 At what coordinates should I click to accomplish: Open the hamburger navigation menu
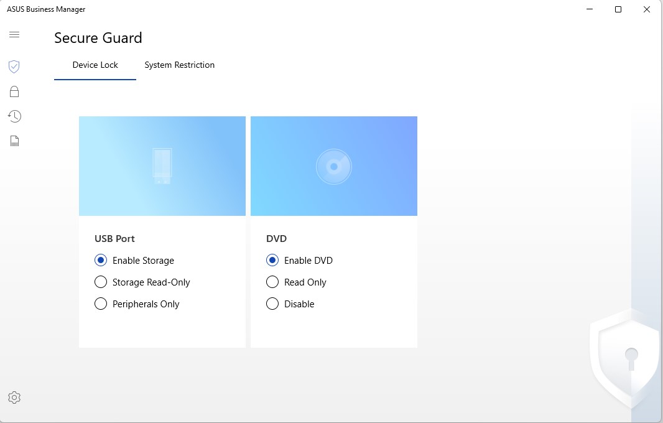(x=14, y=34)
